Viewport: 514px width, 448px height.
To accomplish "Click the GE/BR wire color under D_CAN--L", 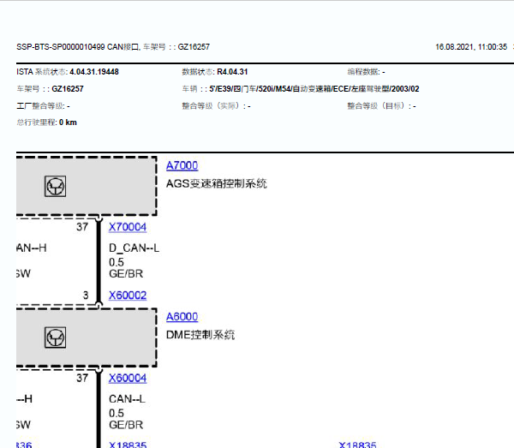I will pyautogui.click(x=126, y=273).
